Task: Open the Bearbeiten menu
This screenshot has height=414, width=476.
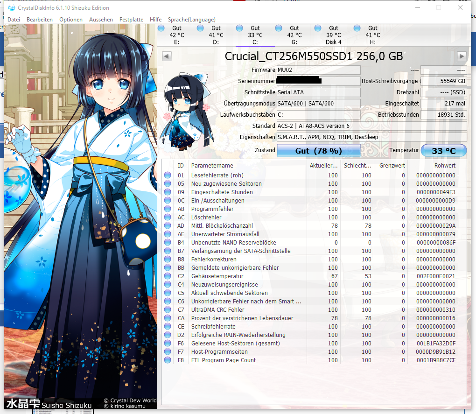Action: point(40,20)
